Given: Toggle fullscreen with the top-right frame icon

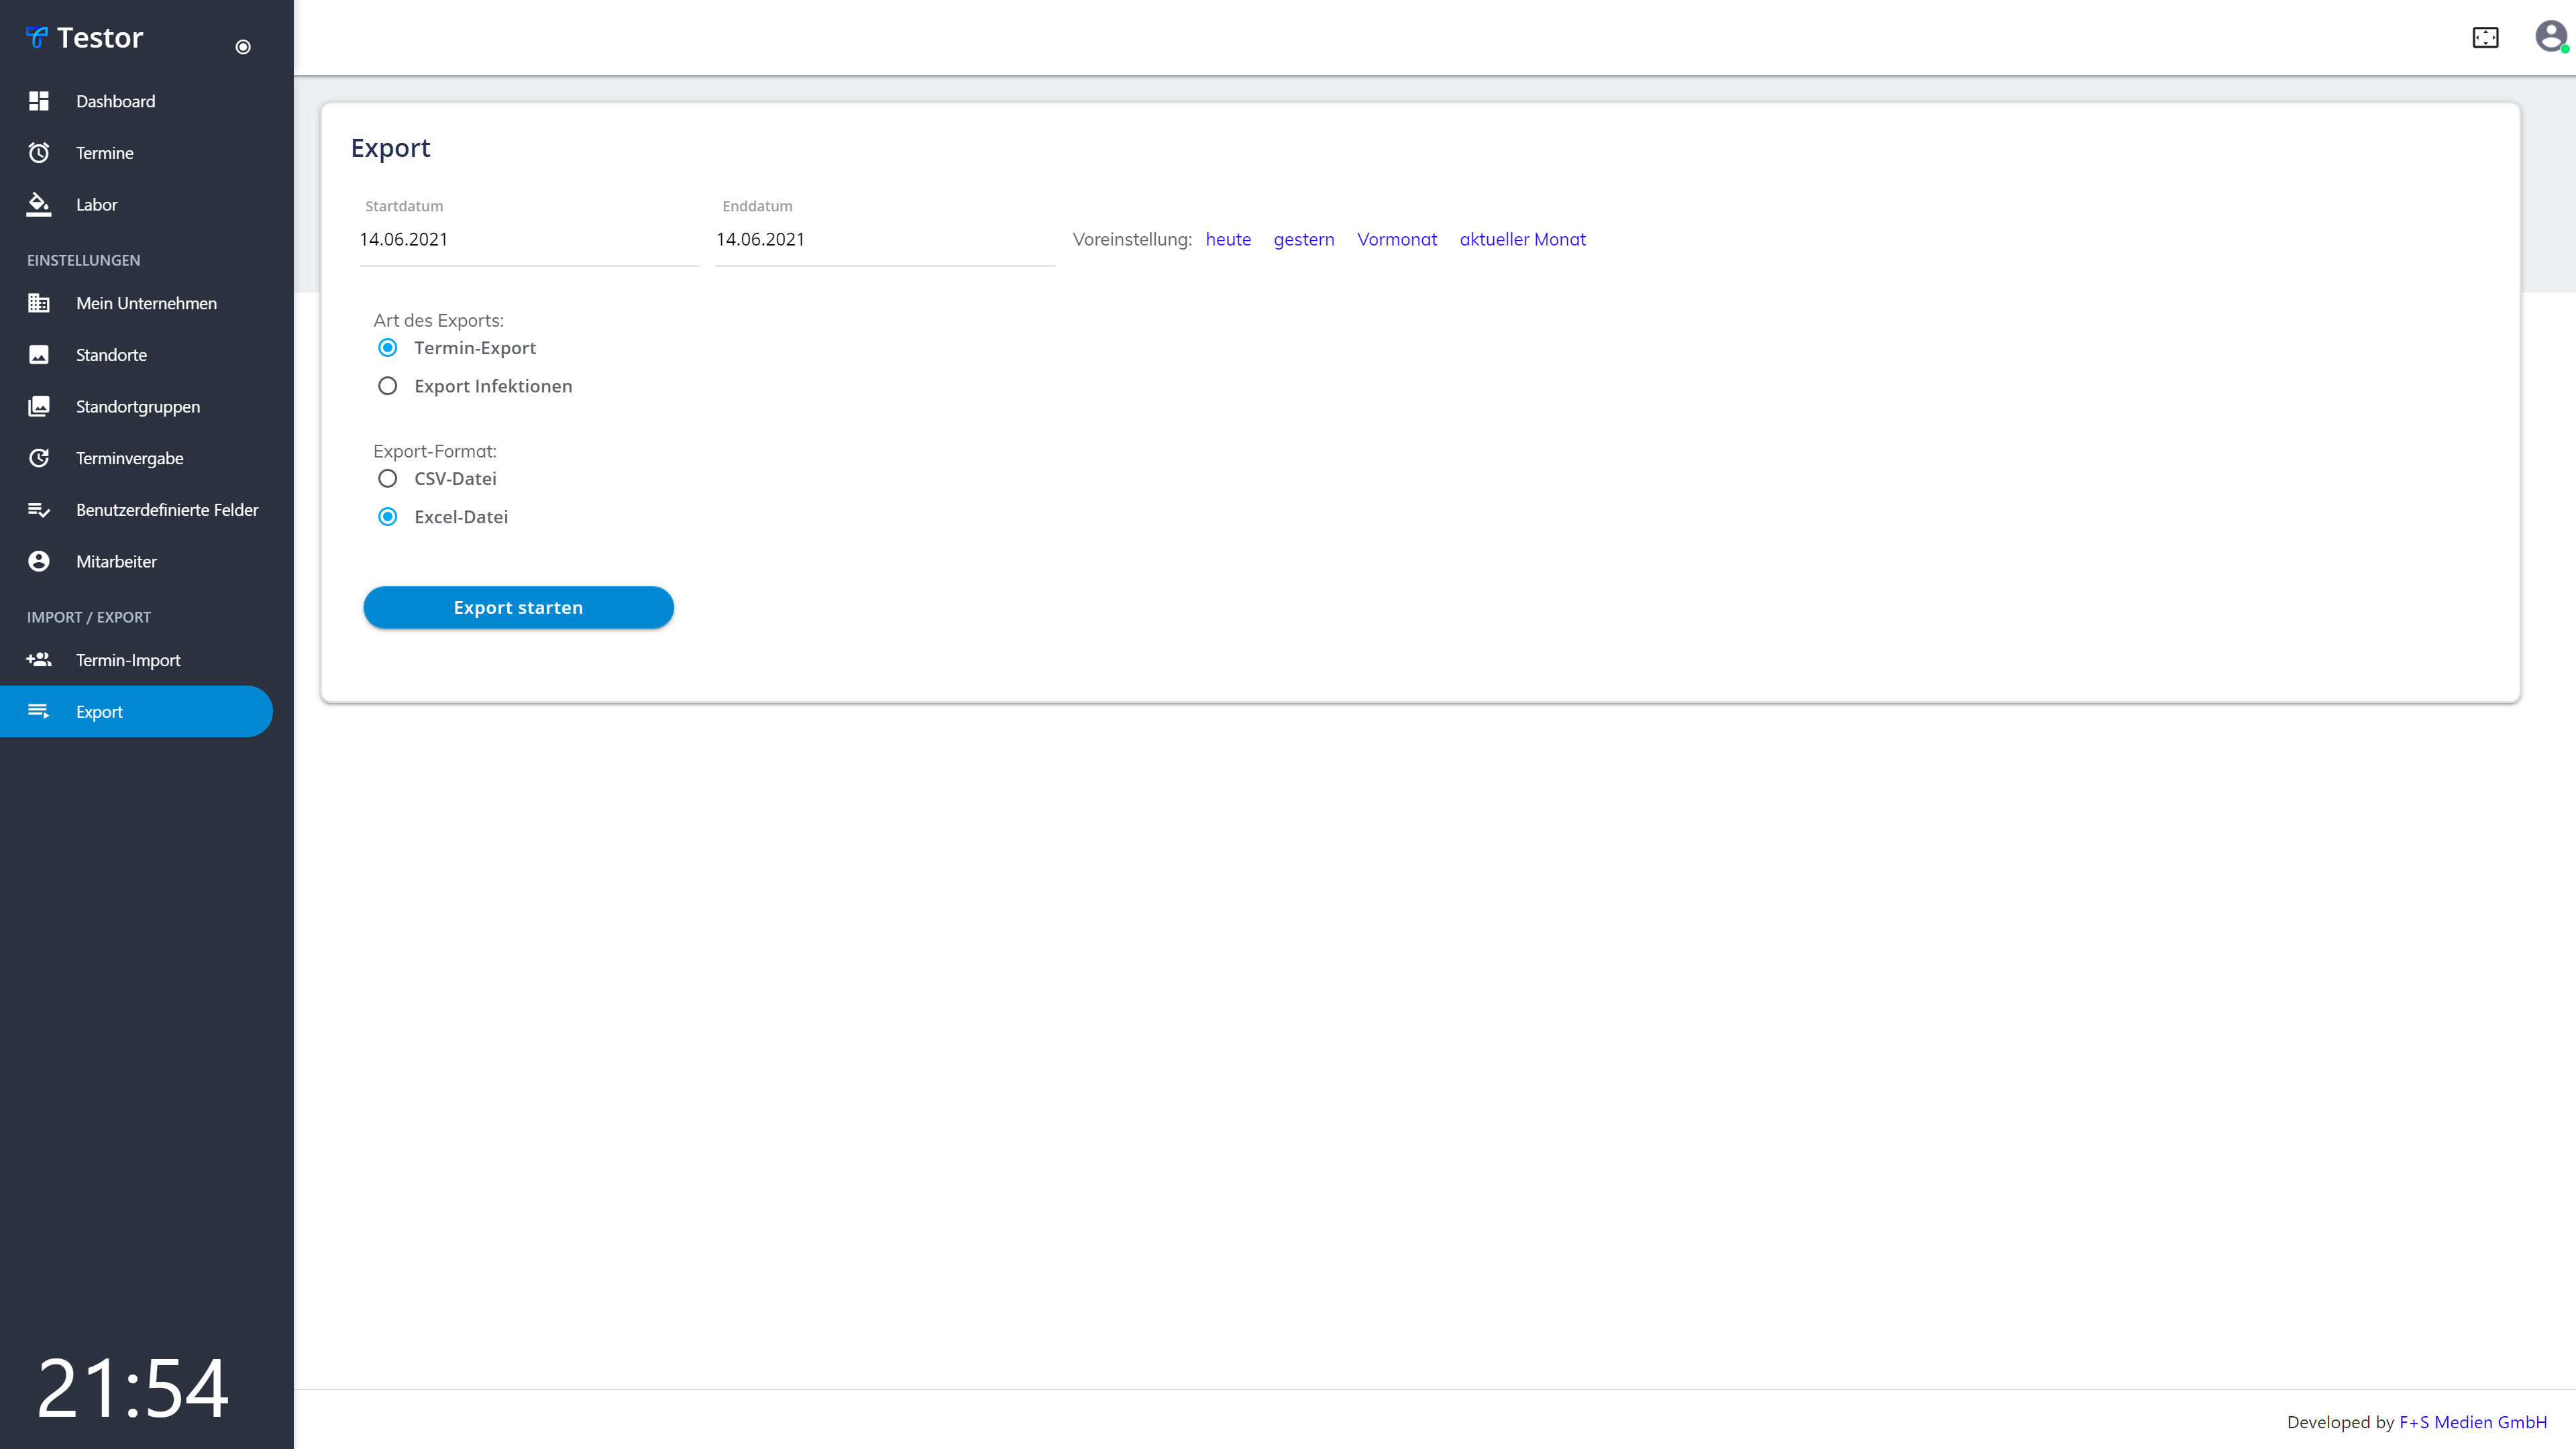Looking at the screenshot, I should [2485, 38].
